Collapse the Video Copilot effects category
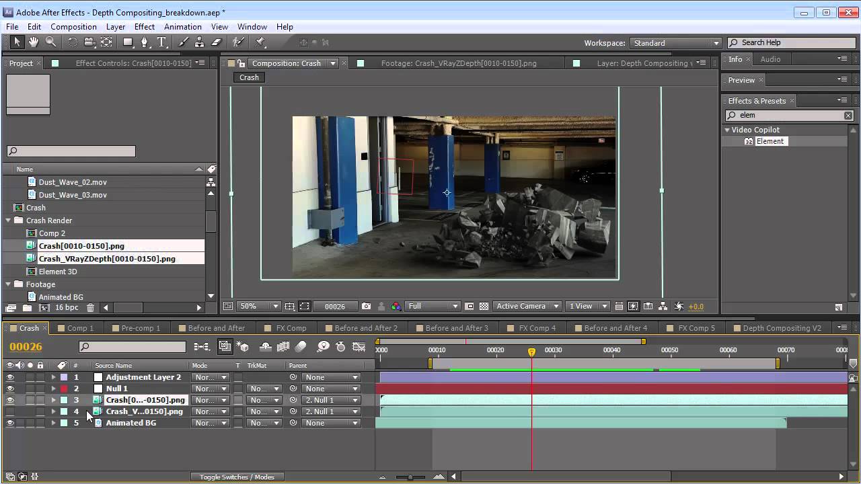 (x=727, y=130)
